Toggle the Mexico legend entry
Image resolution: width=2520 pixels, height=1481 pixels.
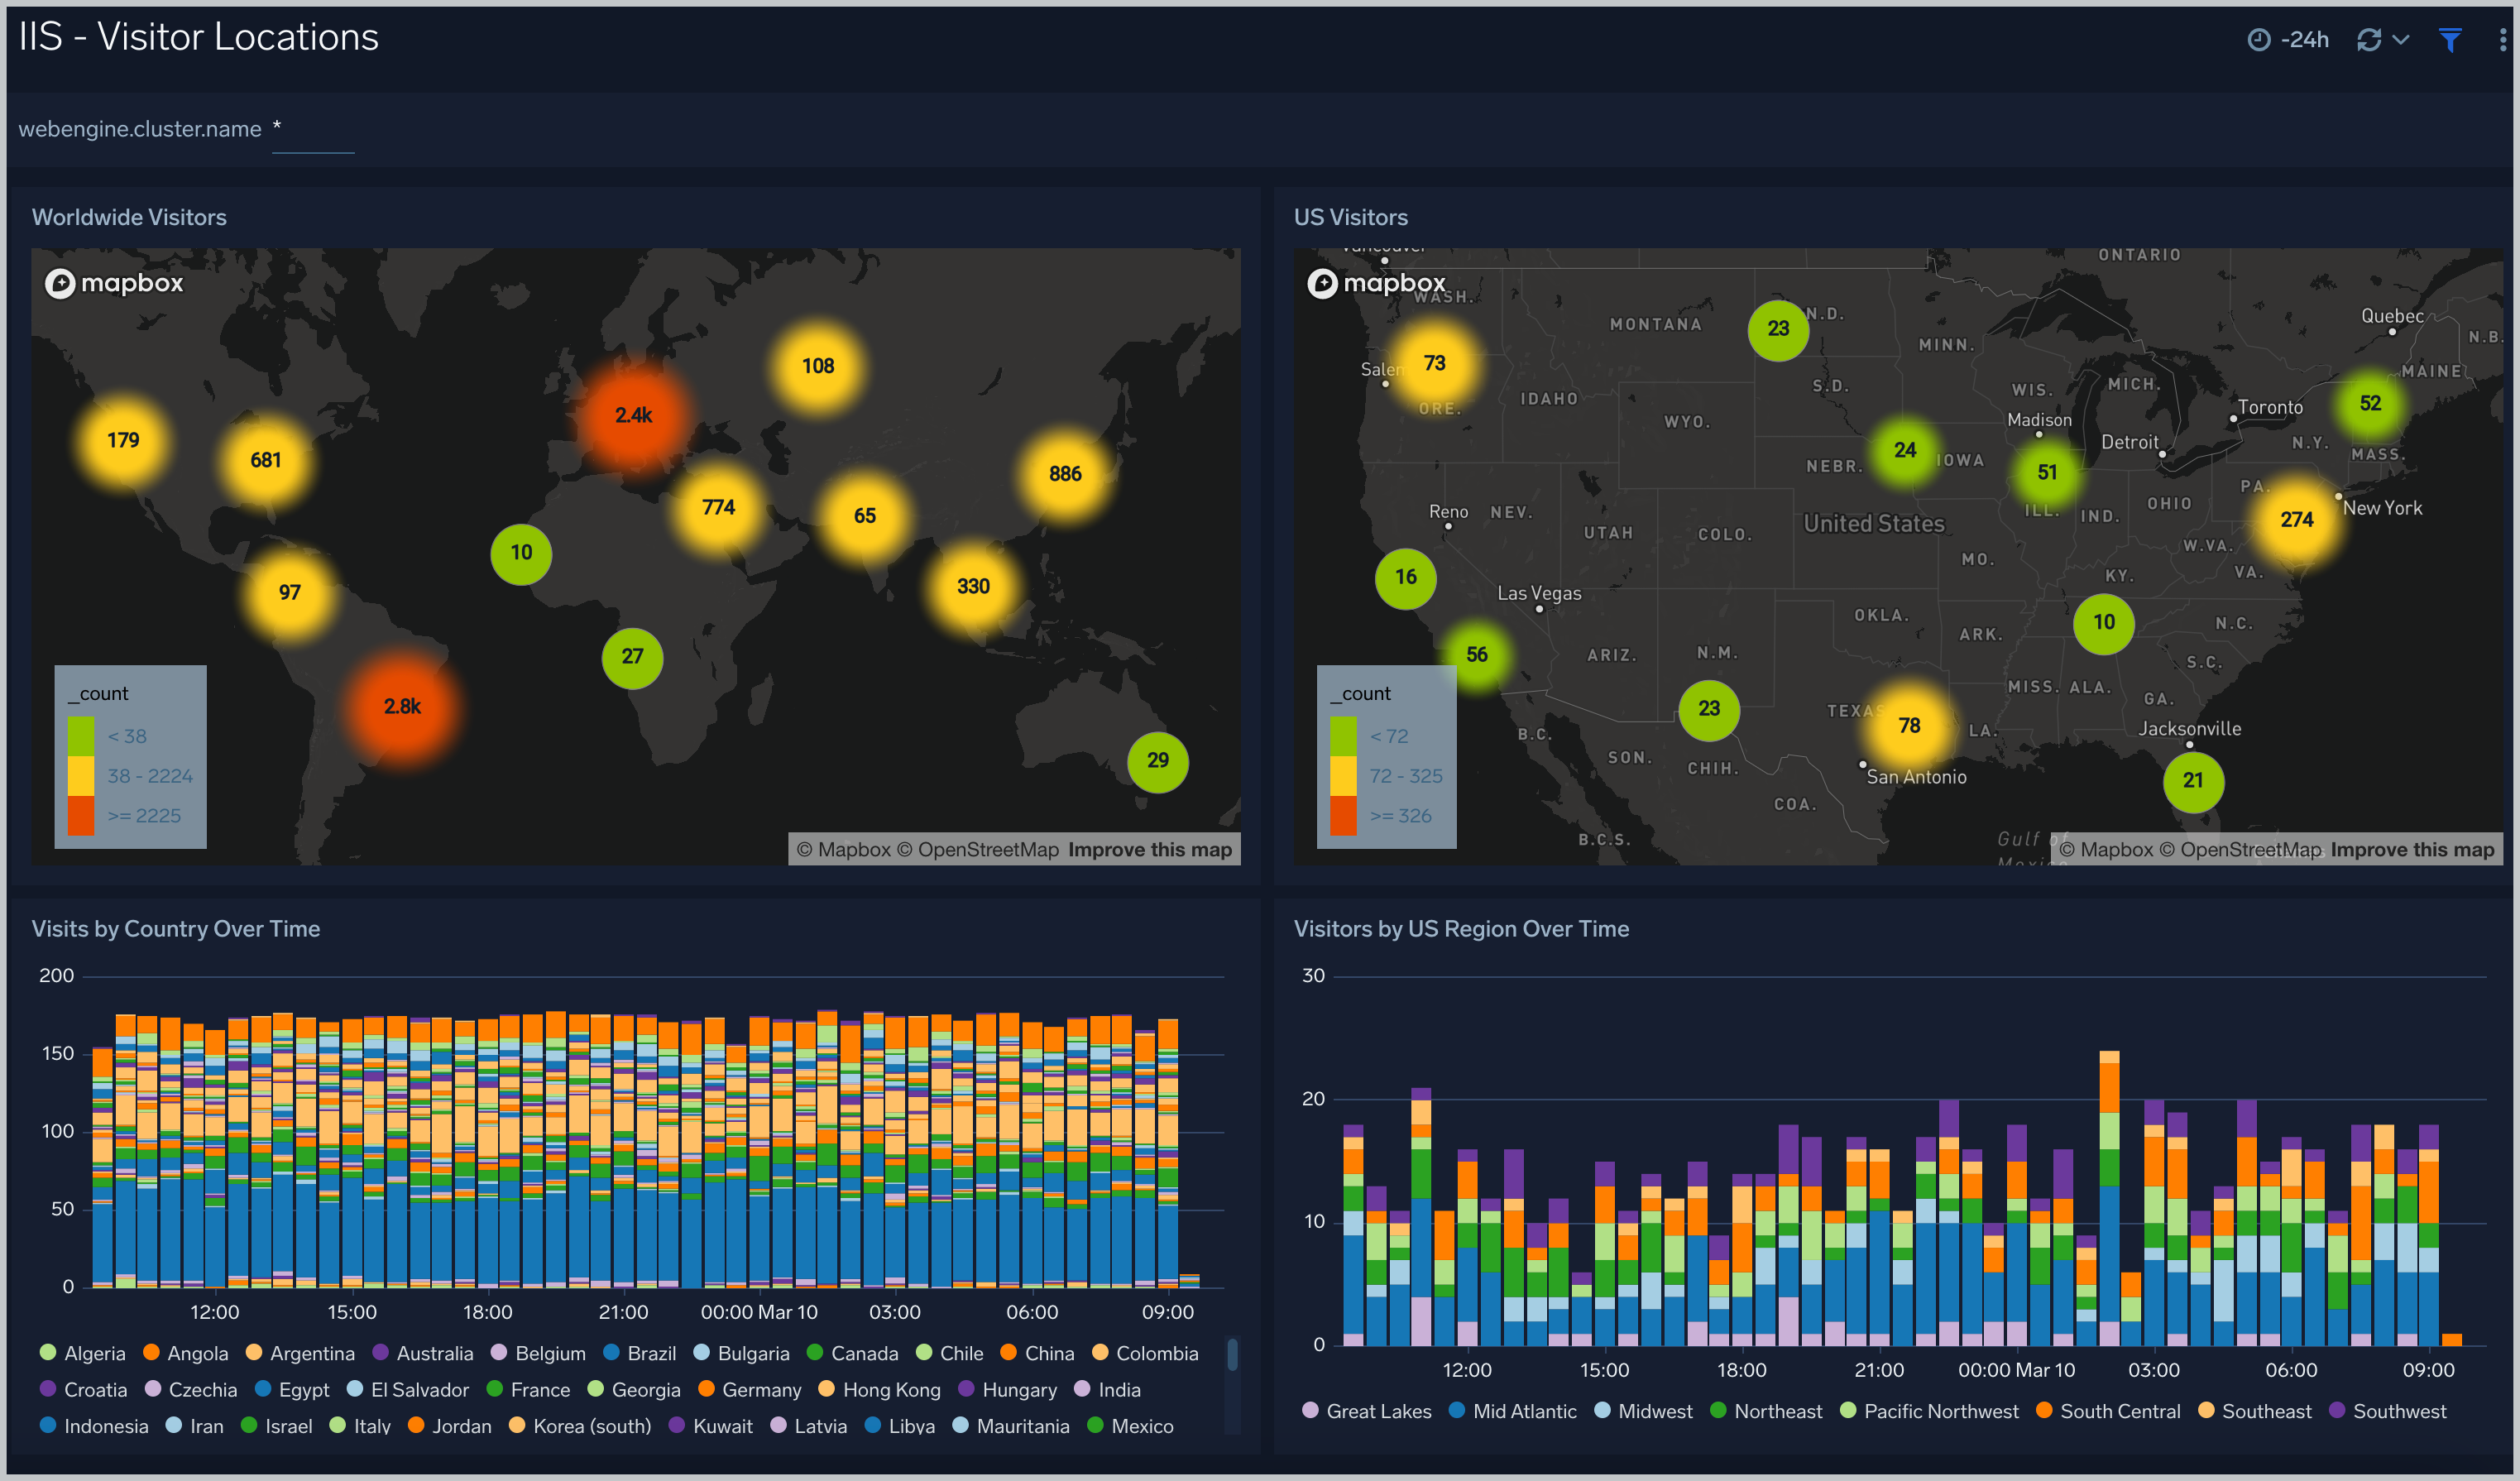[1130, 1426]
